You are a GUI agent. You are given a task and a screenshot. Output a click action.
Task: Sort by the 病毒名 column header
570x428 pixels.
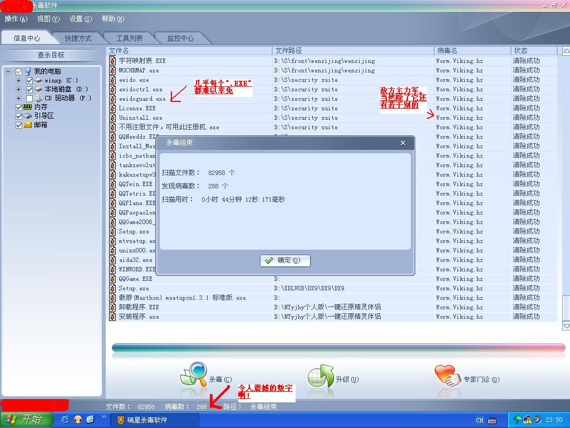pyautogui.click(x=472, y=51)
